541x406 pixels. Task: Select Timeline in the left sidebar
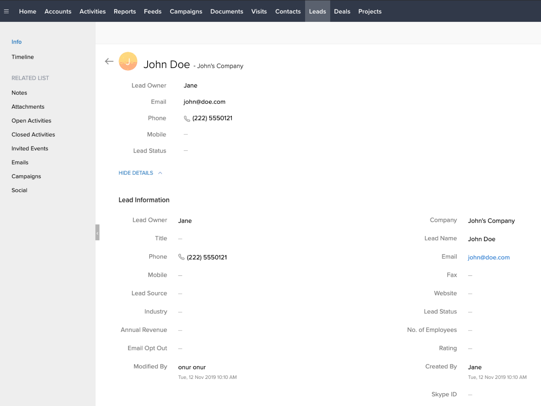(x=23, y=57)
